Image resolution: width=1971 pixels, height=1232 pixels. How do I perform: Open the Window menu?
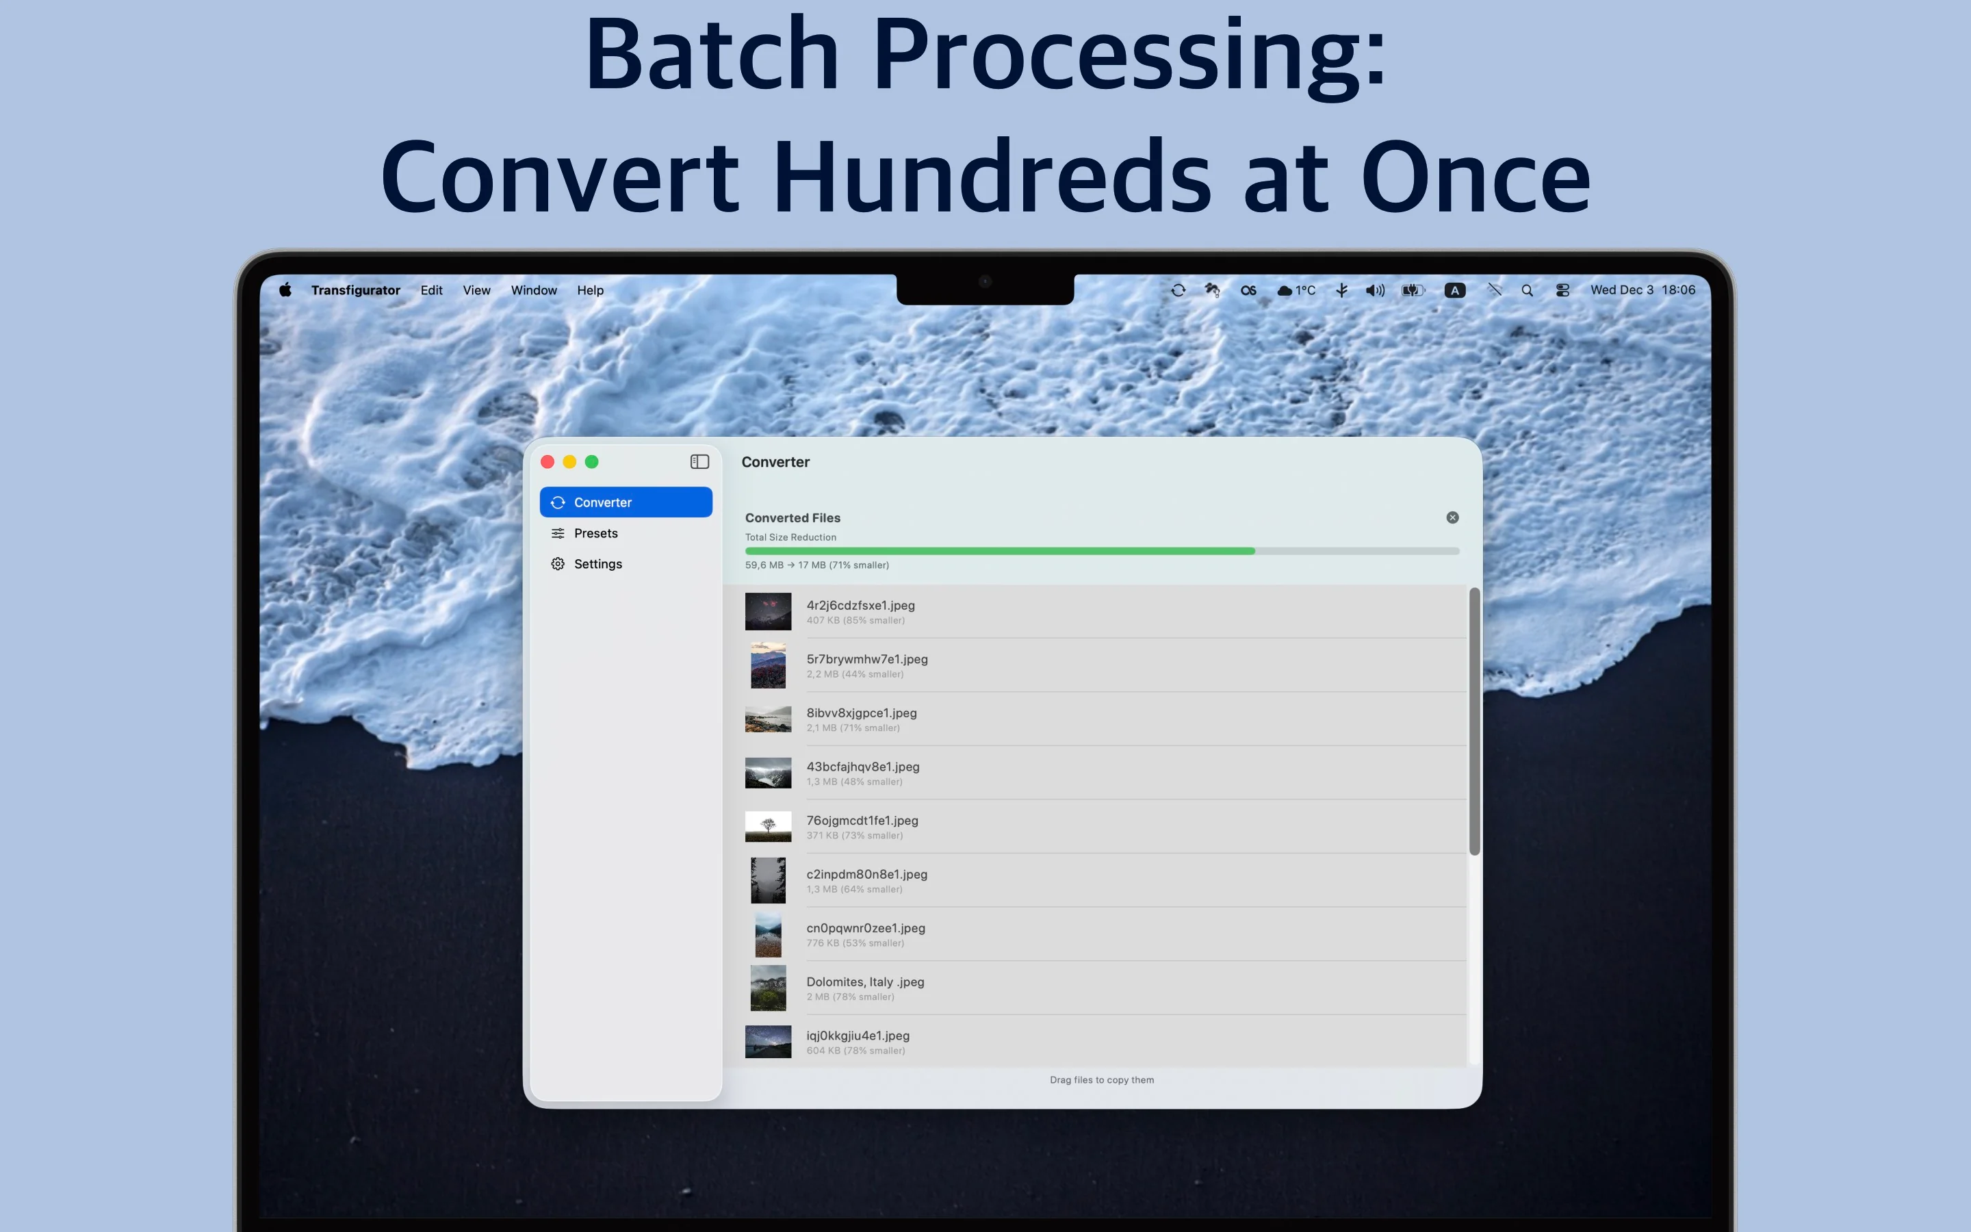click(x=534, y=290)
